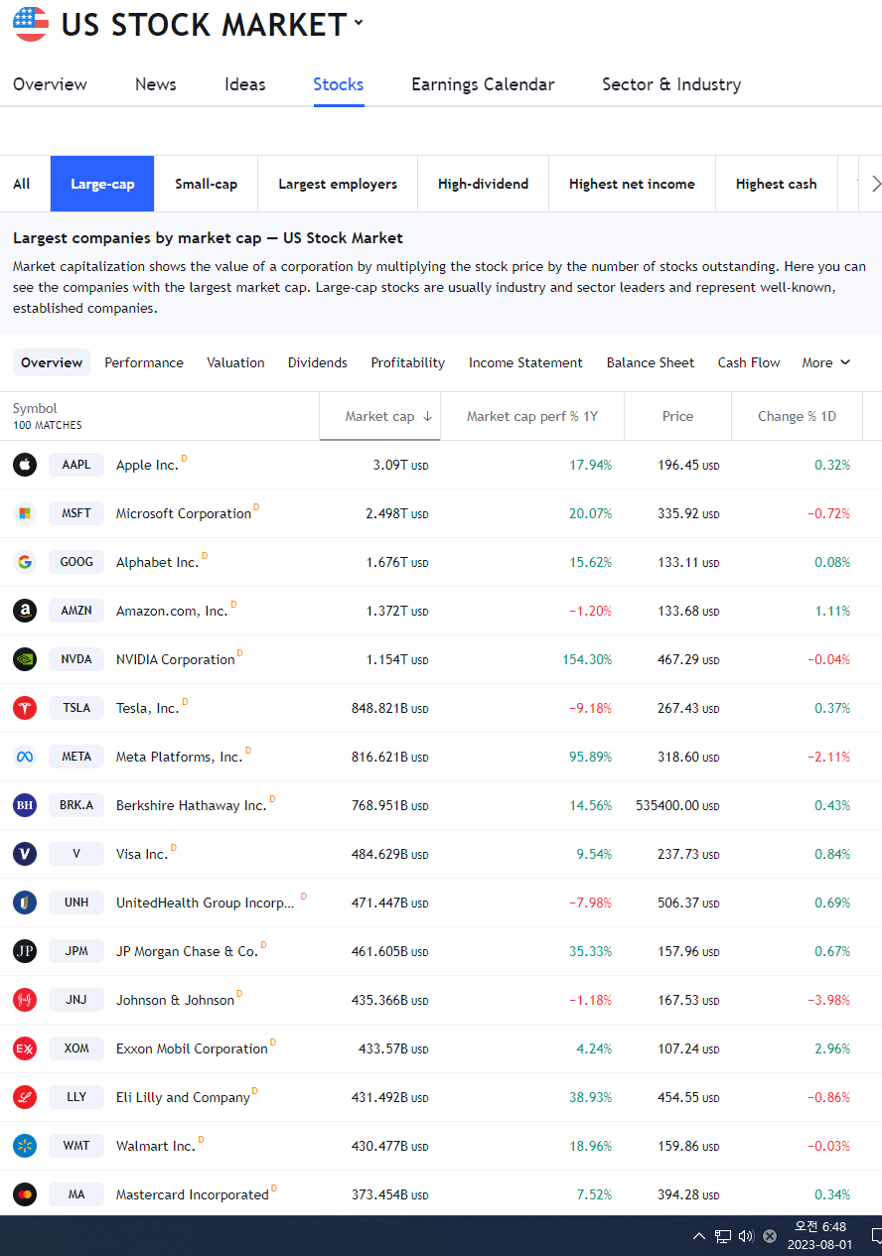The width and height of the screenshot is (882, 1256).
Task: Open the AAPL ticker link
Action: click(76, 465)
